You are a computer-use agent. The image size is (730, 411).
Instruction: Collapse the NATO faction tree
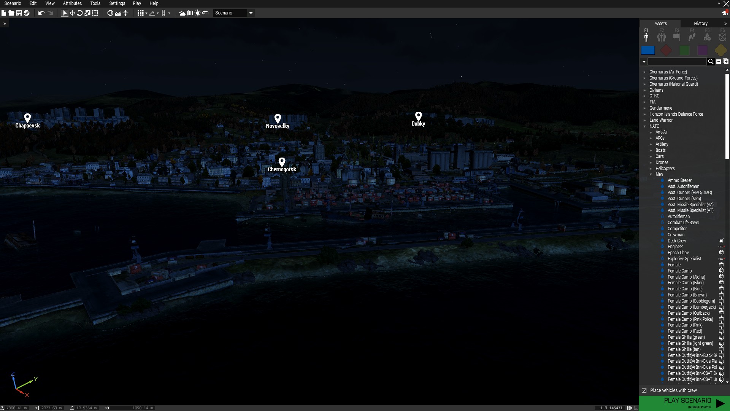pos(645,126)
